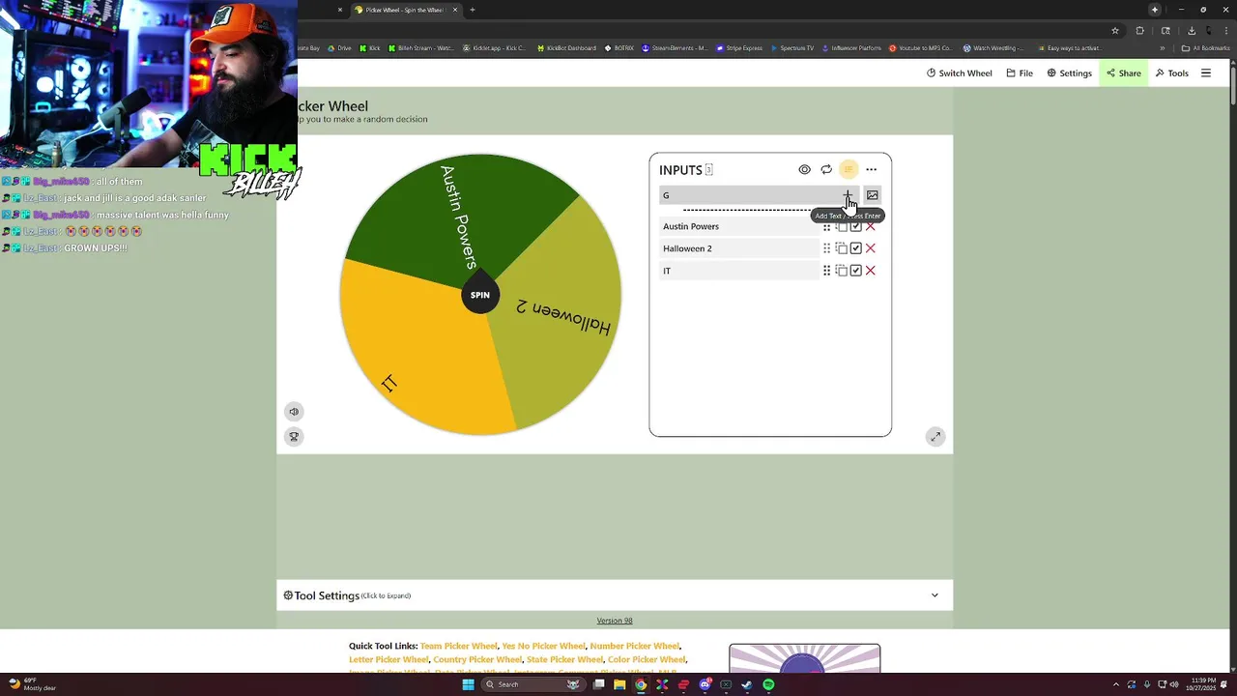Open Switch Wheel menu
This screenshot has height=696, width=1237.
(x=959, y=73)
